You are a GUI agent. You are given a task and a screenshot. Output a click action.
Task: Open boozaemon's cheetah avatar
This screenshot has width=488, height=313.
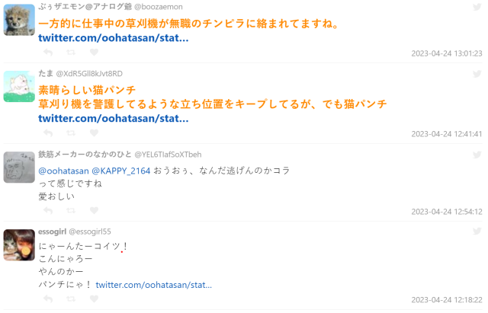[x=19, y=20]
